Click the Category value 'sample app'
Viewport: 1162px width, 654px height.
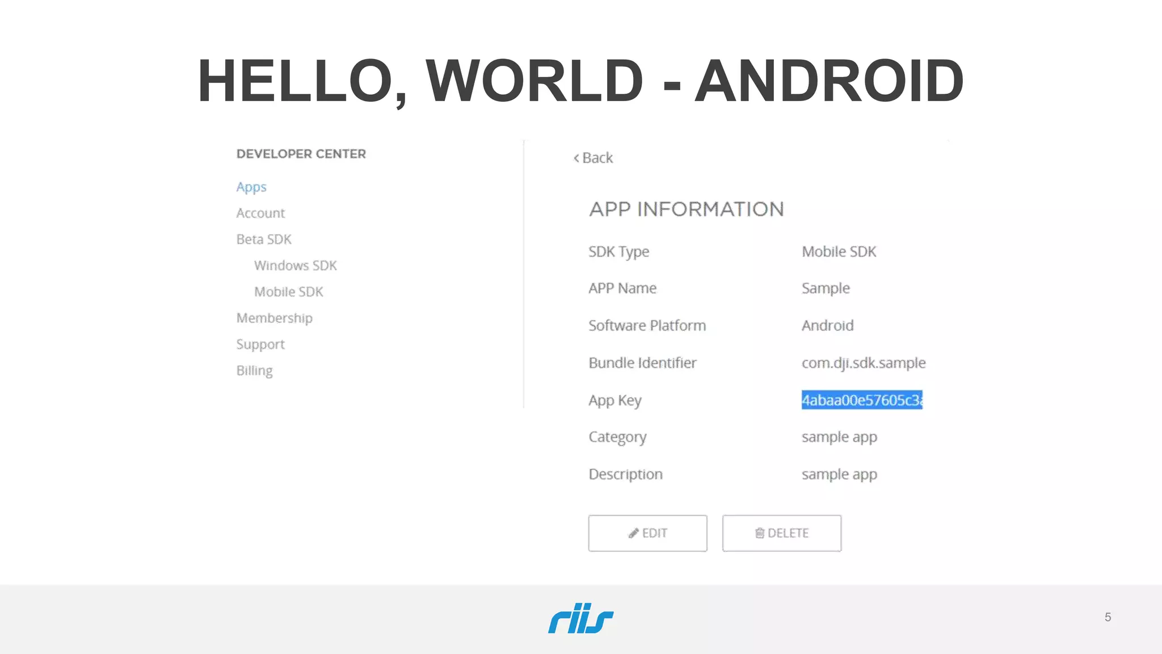(839, 437)
